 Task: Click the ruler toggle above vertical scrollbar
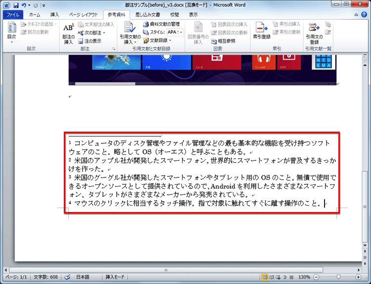(x=365, y=58)
